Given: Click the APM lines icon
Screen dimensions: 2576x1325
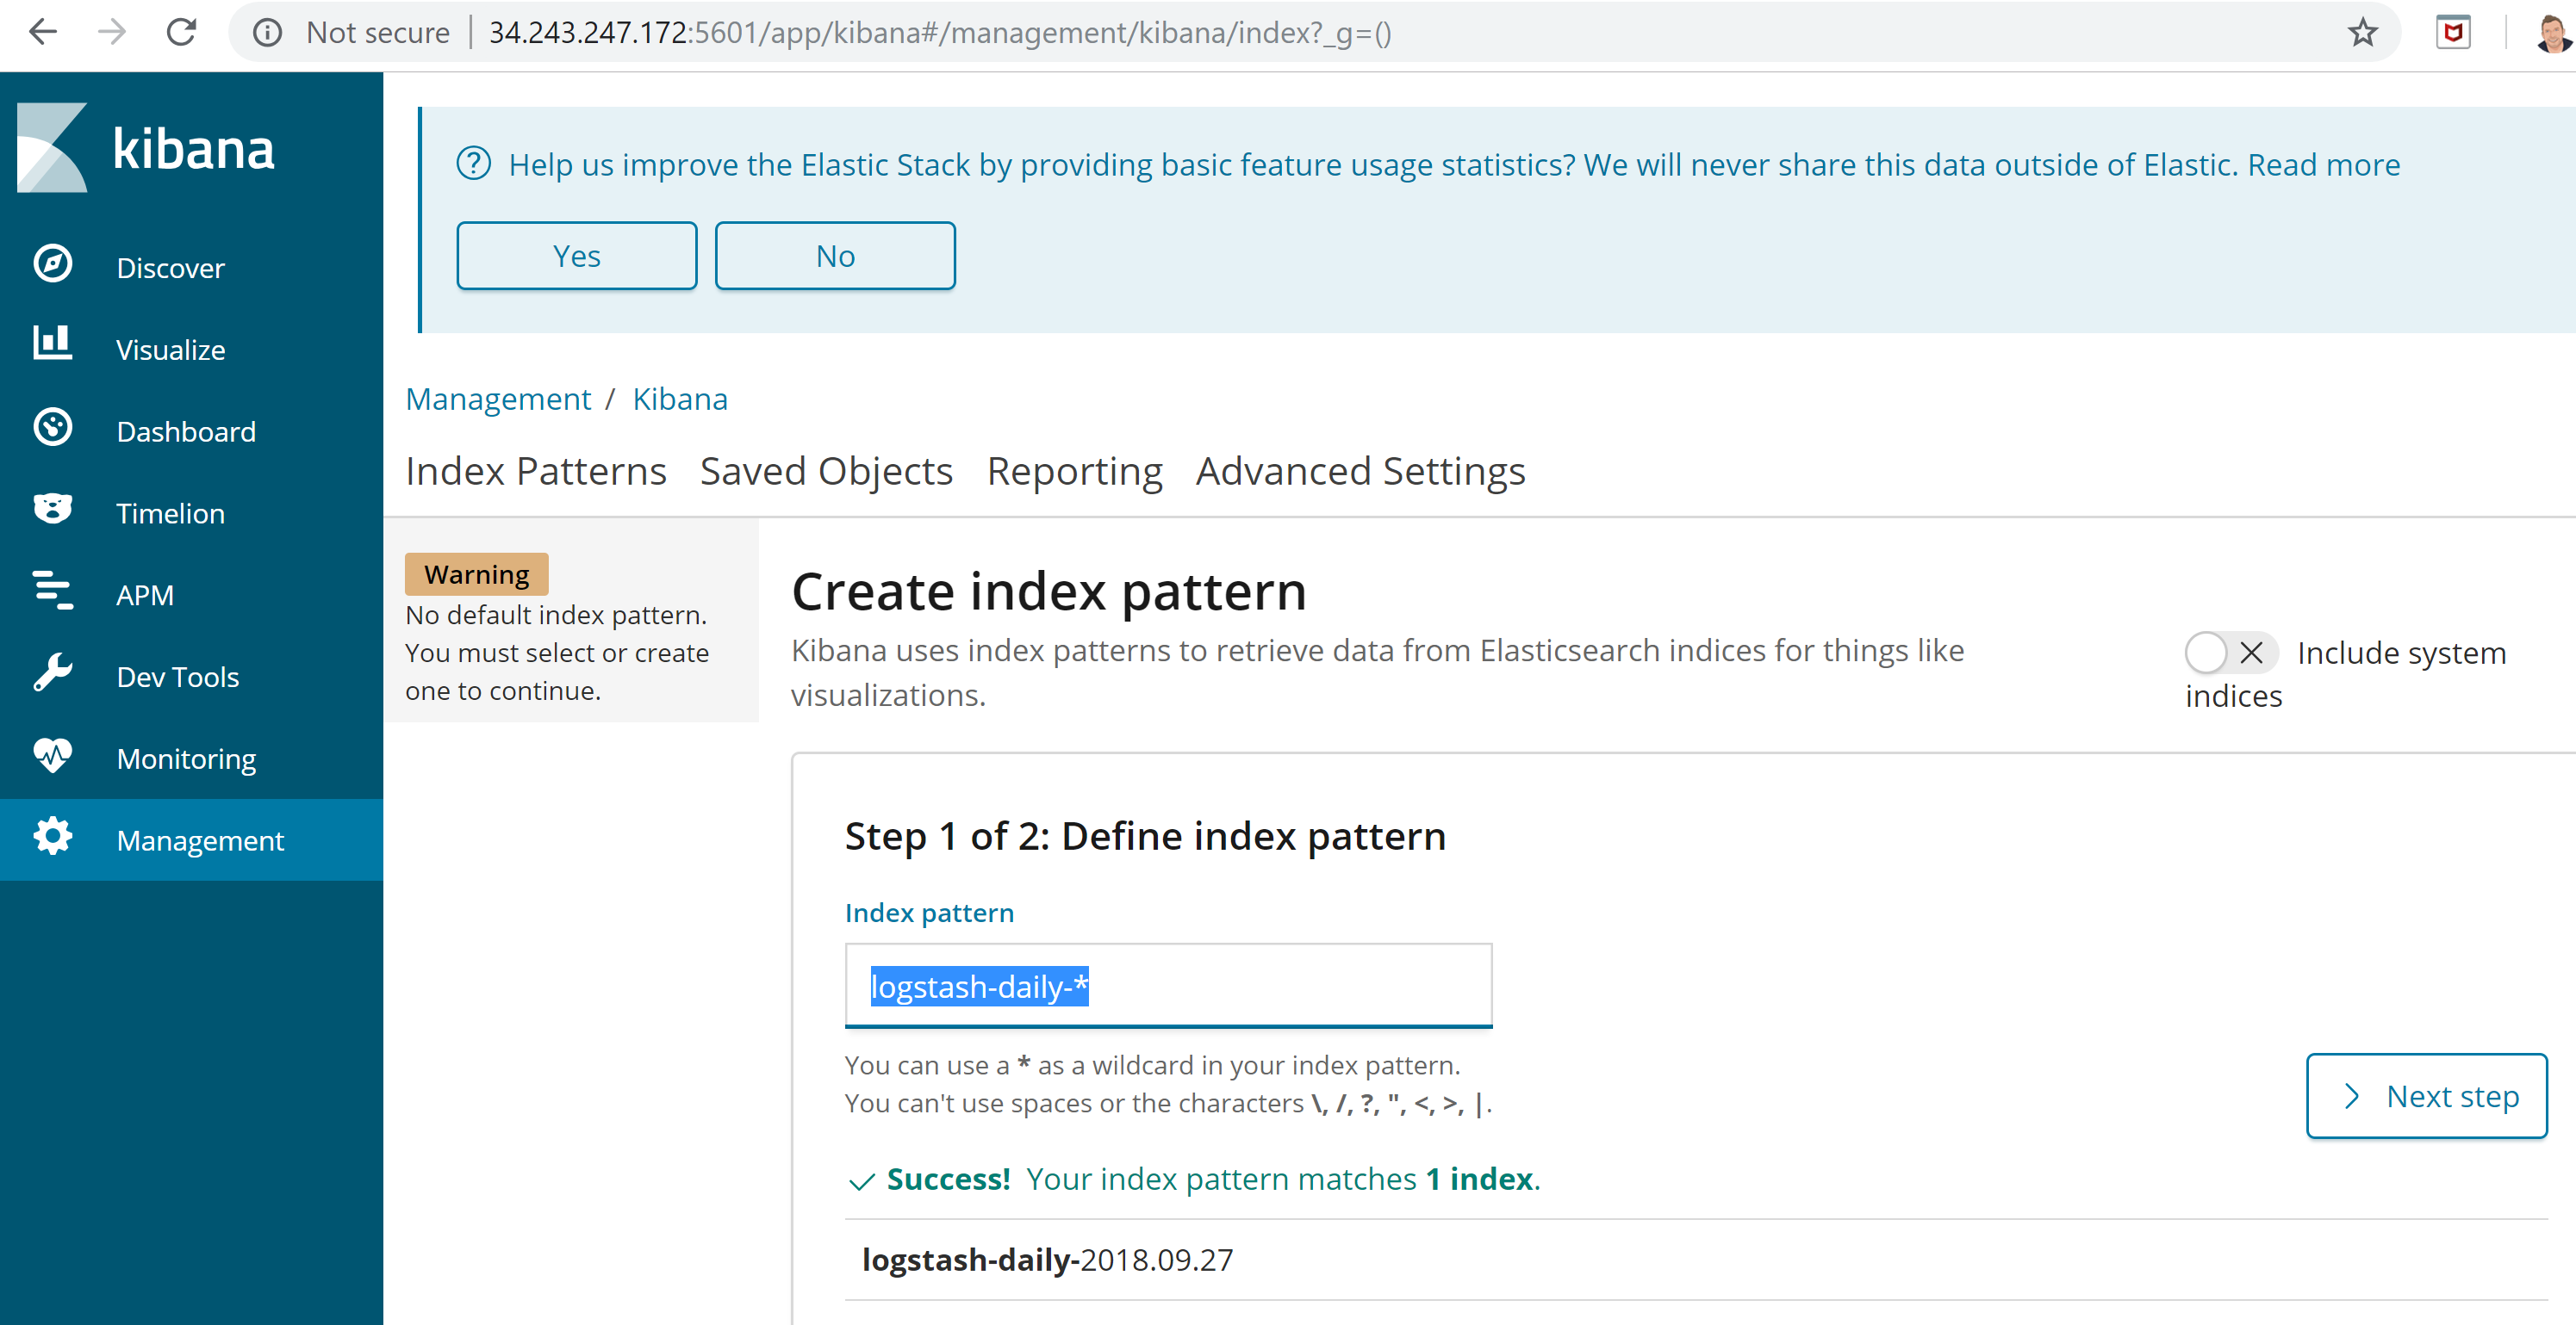Looking at the screenshot, I should pos(52,591).
